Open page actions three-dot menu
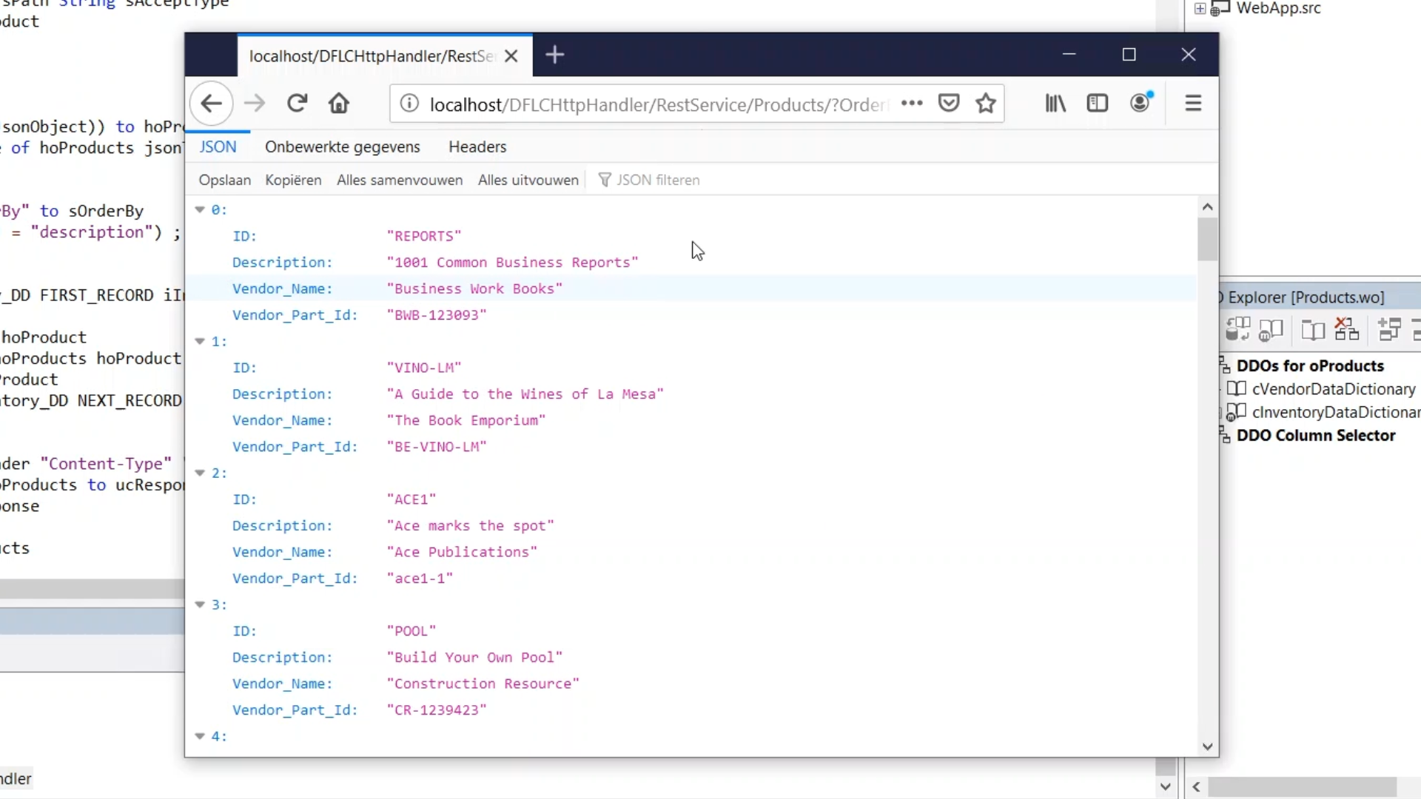 click(x=912, y=104)
